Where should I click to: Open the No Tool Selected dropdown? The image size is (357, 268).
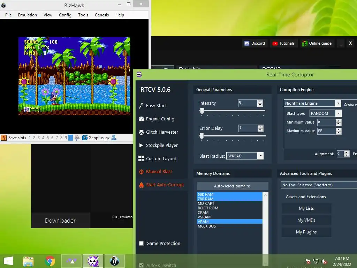coord(319,185)
